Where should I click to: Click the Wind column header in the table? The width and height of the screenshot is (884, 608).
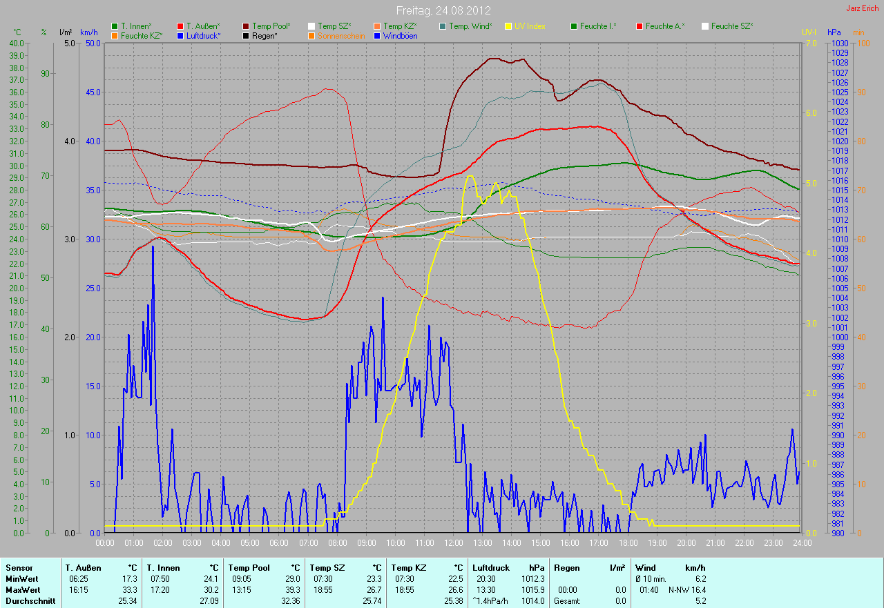pyautogui.click(x=645, y=568)
